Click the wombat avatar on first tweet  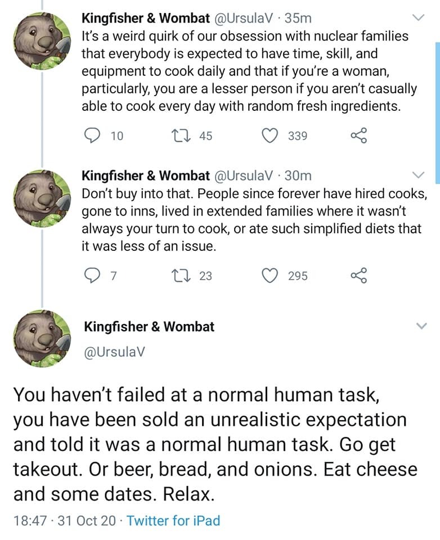41,40
